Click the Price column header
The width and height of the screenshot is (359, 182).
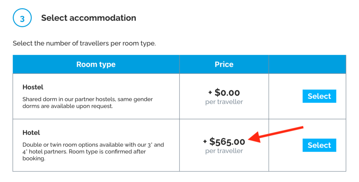224,64
